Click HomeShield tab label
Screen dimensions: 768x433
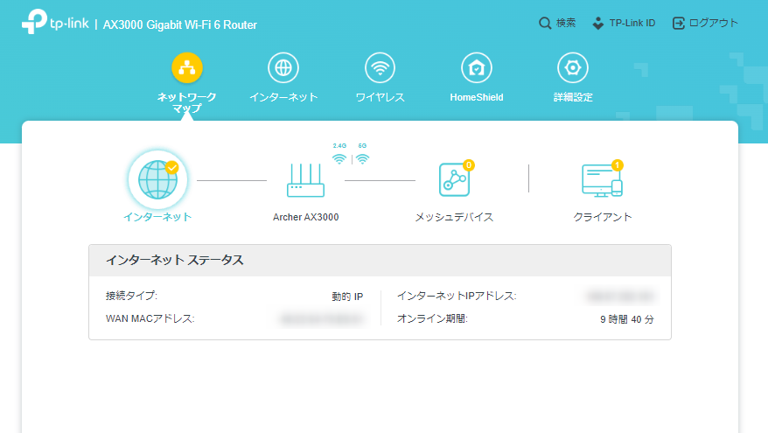[477, 97]
